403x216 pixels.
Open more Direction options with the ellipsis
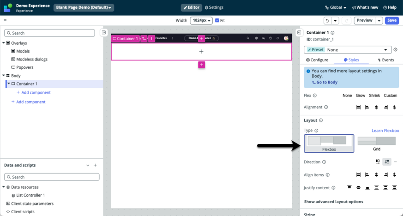pos(395,162)
